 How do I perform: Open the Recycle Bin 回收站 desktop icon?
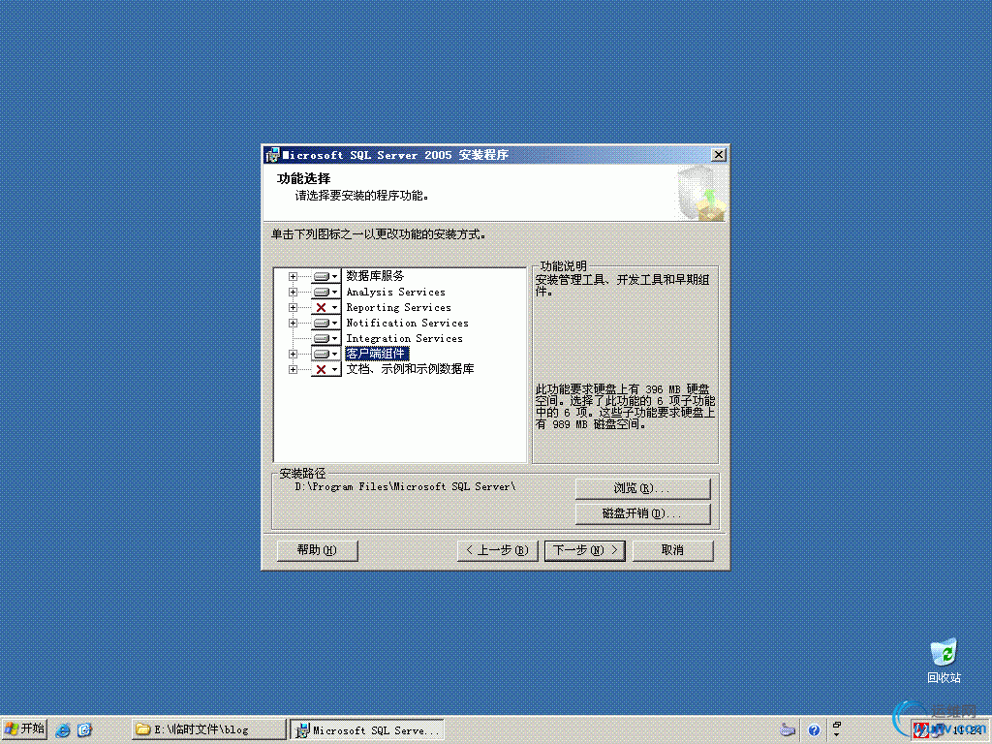click(944, 661)
